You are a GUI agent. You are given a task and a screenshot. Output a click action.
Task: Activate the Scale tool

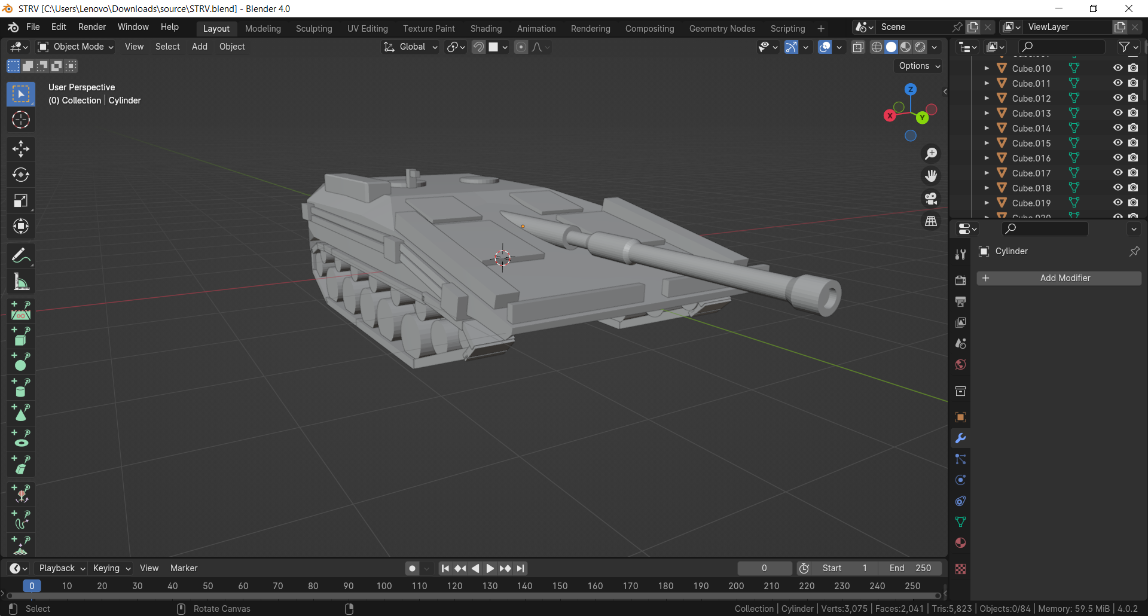21,200
